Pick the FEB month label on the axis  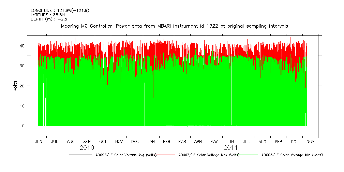(166, 141)
